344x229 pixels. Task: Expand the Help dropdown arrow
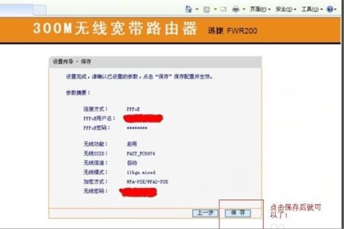335,9
